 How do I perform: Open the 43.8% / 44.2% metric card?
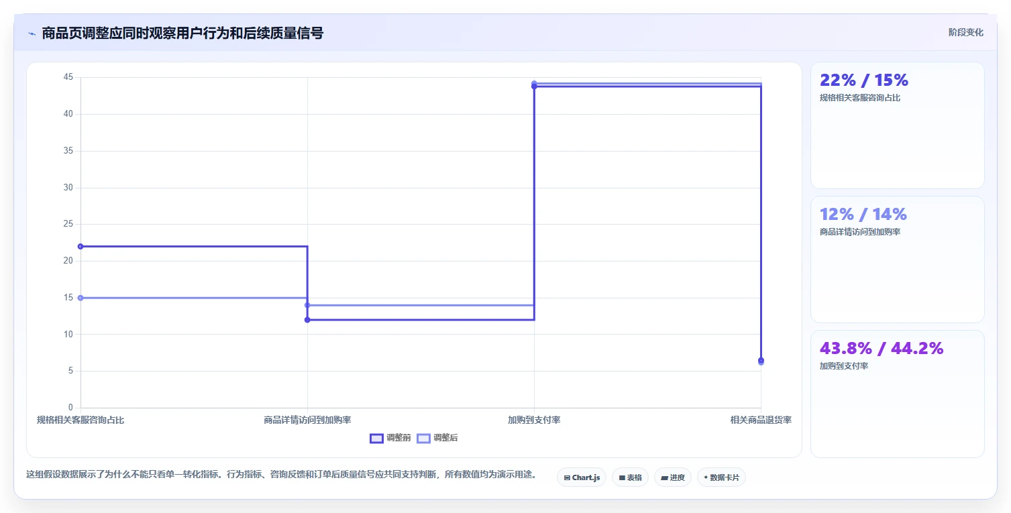point(898,394)
